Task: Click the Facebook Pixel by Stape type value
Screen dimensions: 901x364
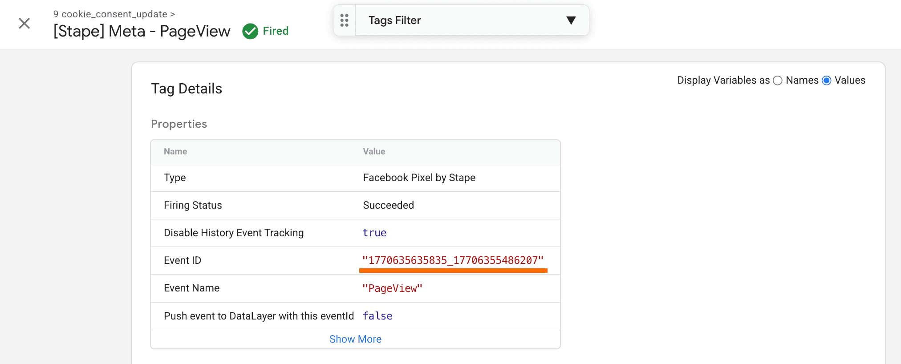Action: coord(419,178)
